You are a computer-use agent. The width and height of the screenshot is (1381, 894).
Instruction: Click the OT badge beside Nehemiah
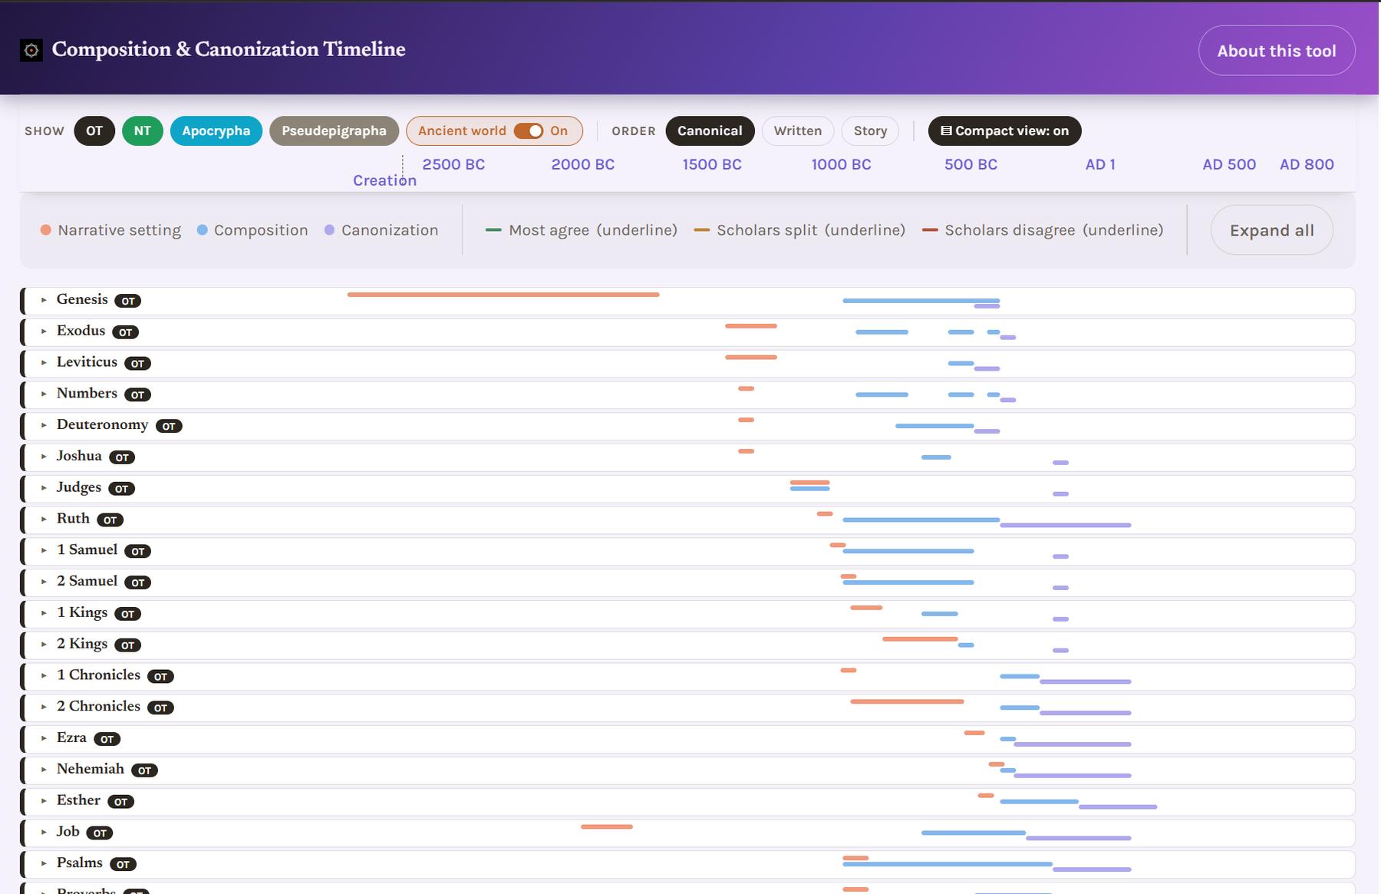145,770
